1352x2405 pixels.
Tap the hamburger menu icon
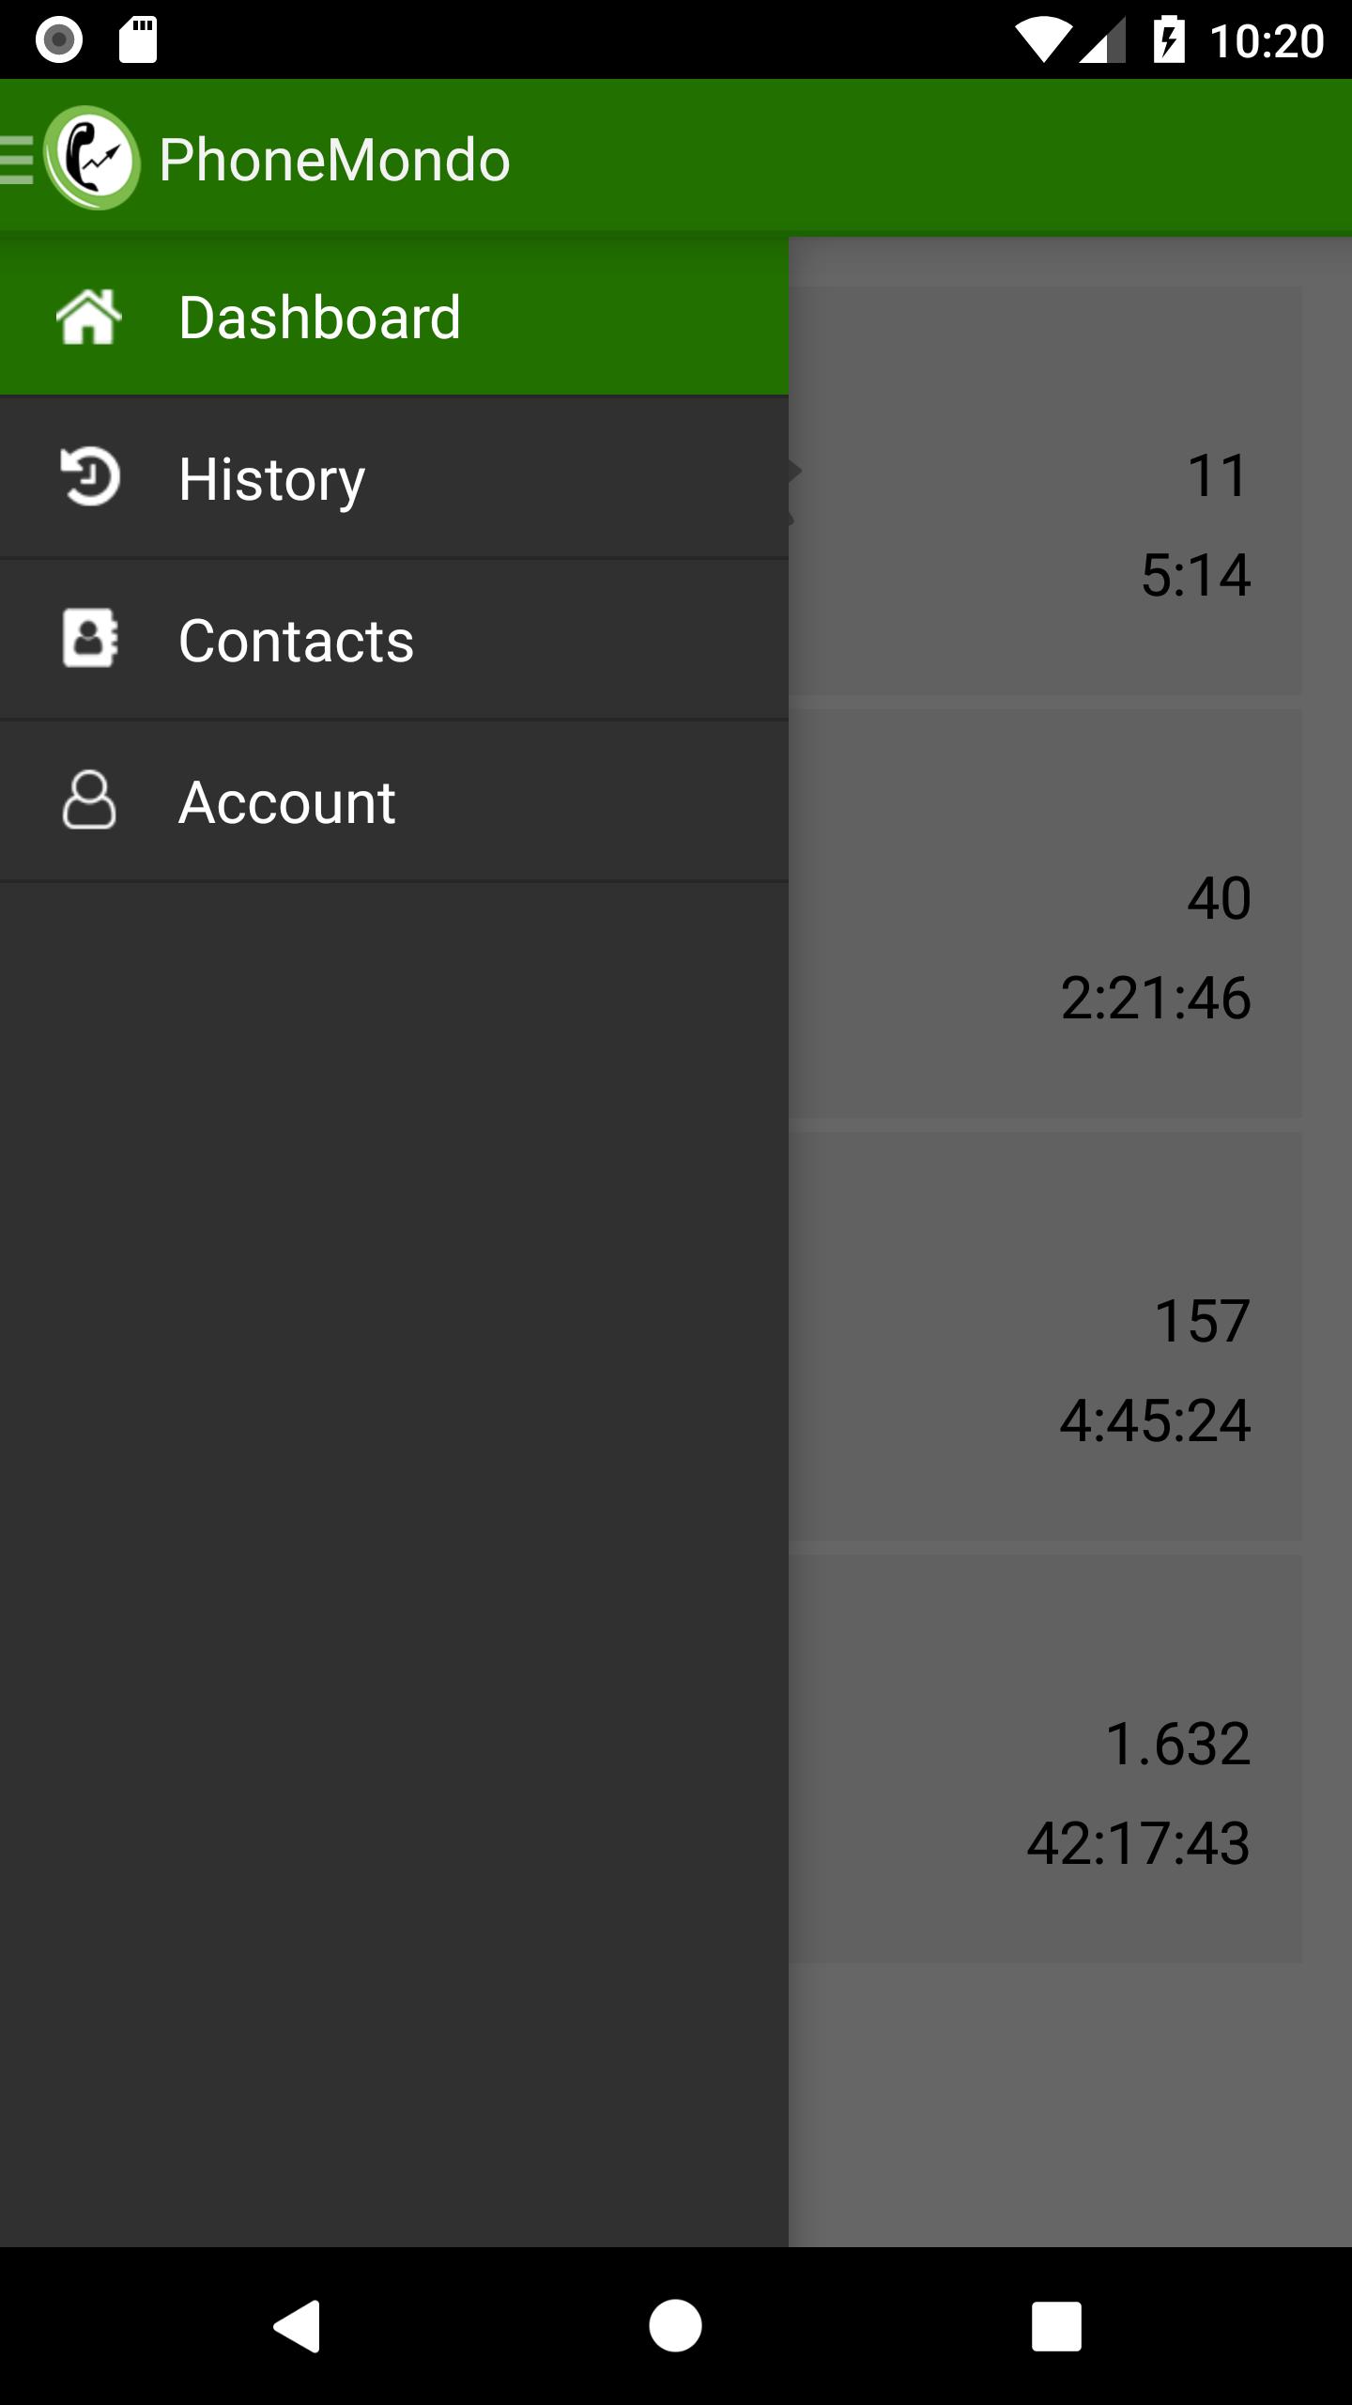pyautogui.click(x=16, y=159)
